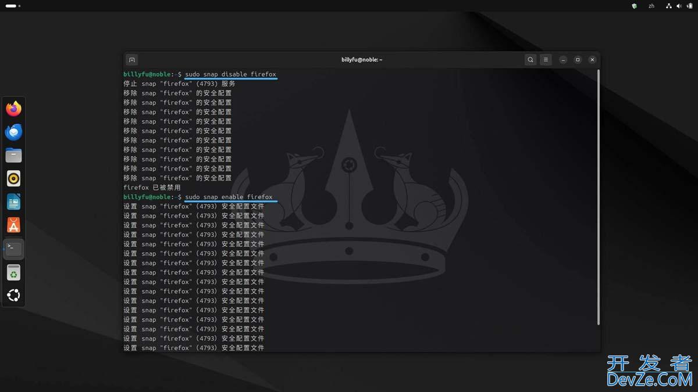
Task: Open the terminal hamburger menu
Action: tap(546, 60)
